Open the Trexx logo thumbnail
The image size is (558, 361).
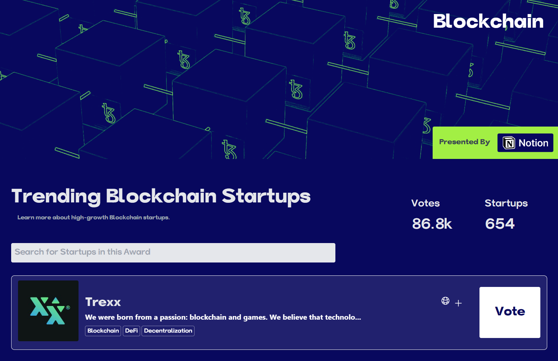click(x=48, y=311)
